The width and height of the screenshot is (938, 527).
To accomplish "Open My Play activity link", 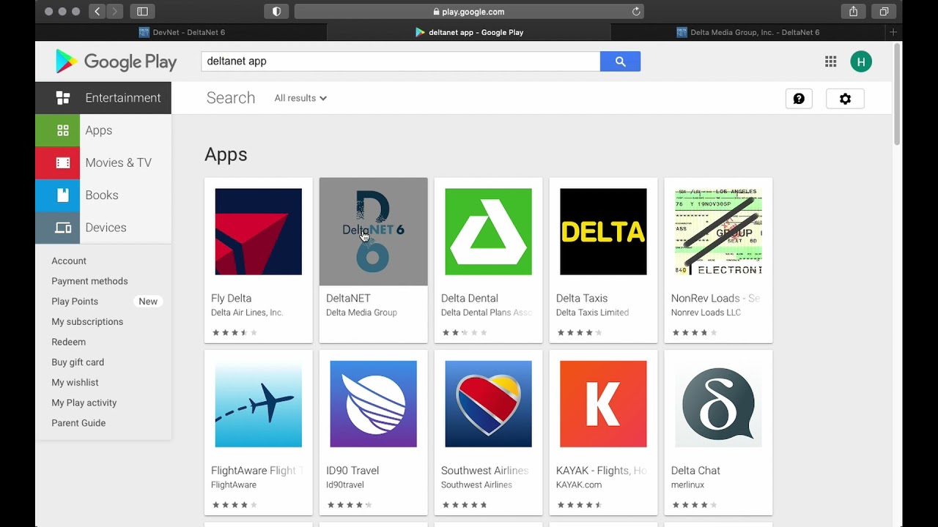I will pyautogui.click(x=84, y=403).
